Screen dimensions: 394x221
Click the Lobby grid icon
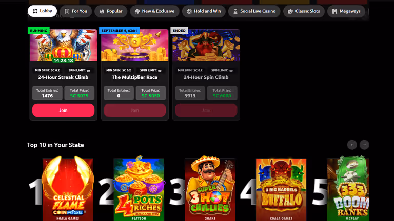coord(35,11)
